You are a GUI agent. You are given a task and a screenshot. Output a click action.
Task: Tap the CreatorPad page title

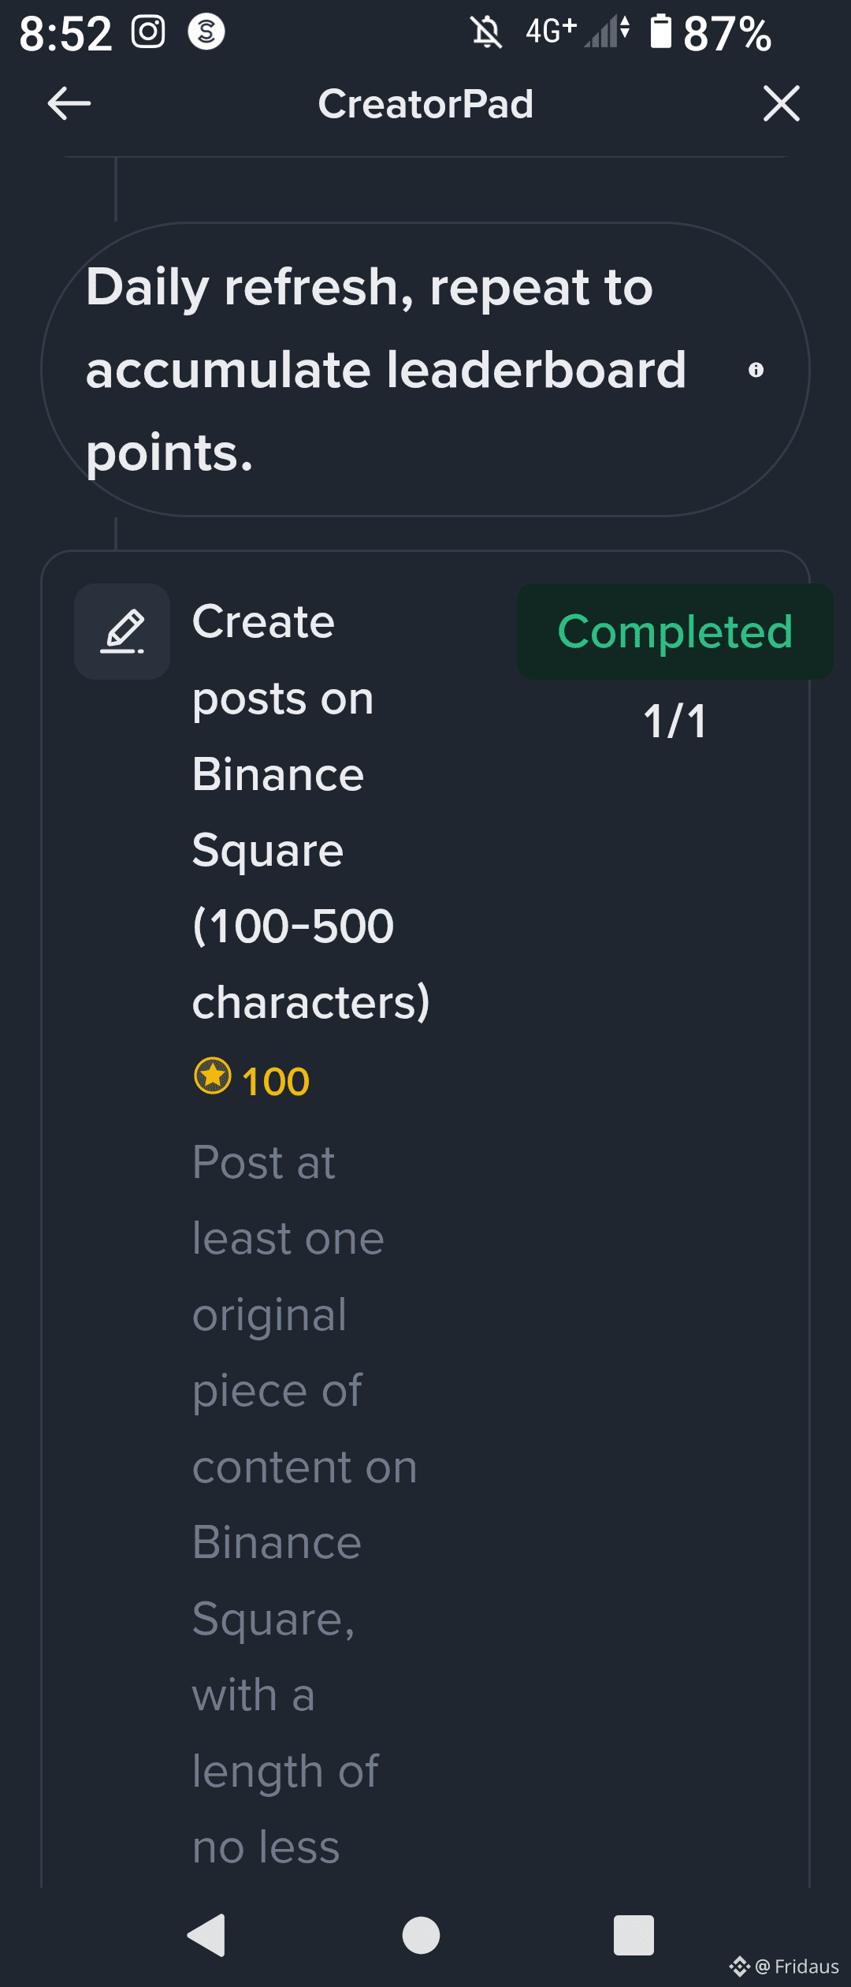(x=425, y=104)
